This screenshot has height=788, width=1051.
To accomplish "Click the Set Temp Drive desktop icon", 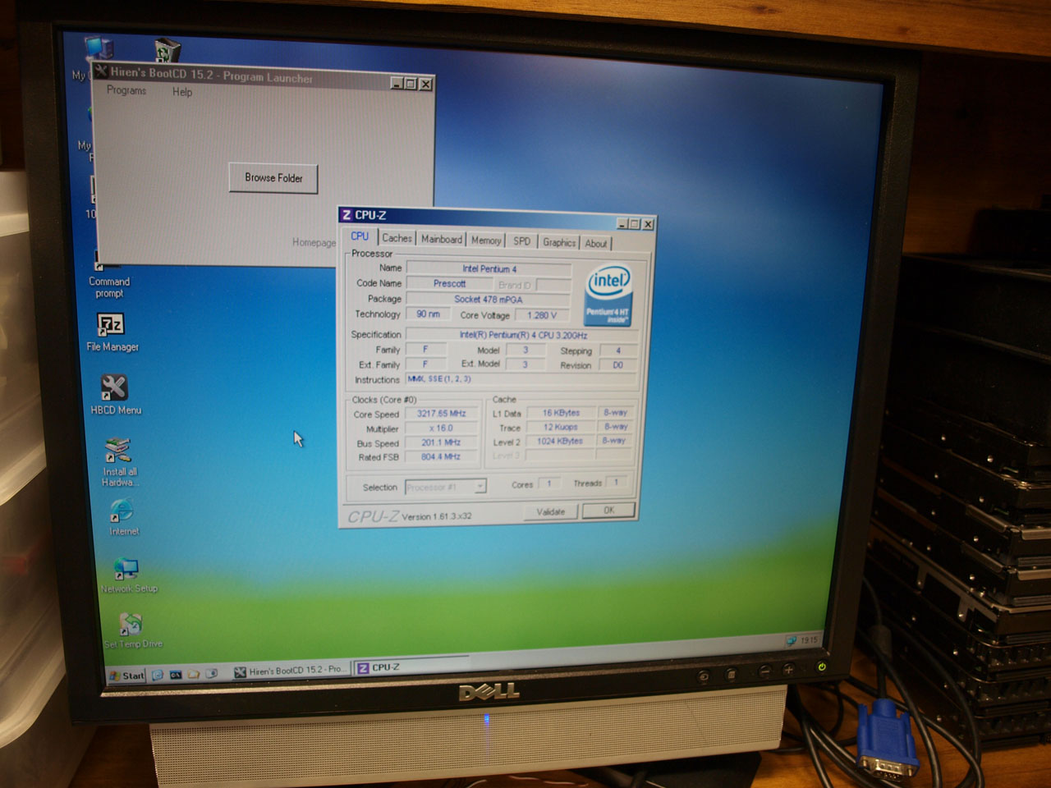I will (130, 625).
